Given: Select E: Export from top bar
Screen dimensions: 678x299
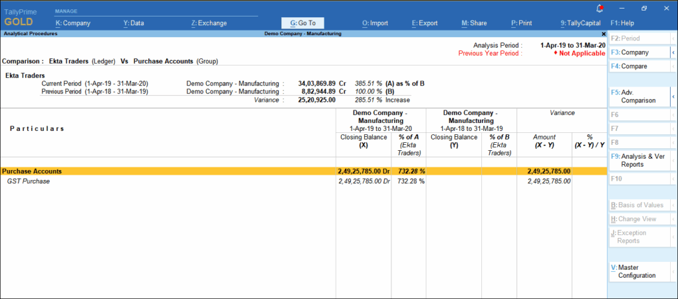Looking at the screenshot, I should (x=424, y=23).
